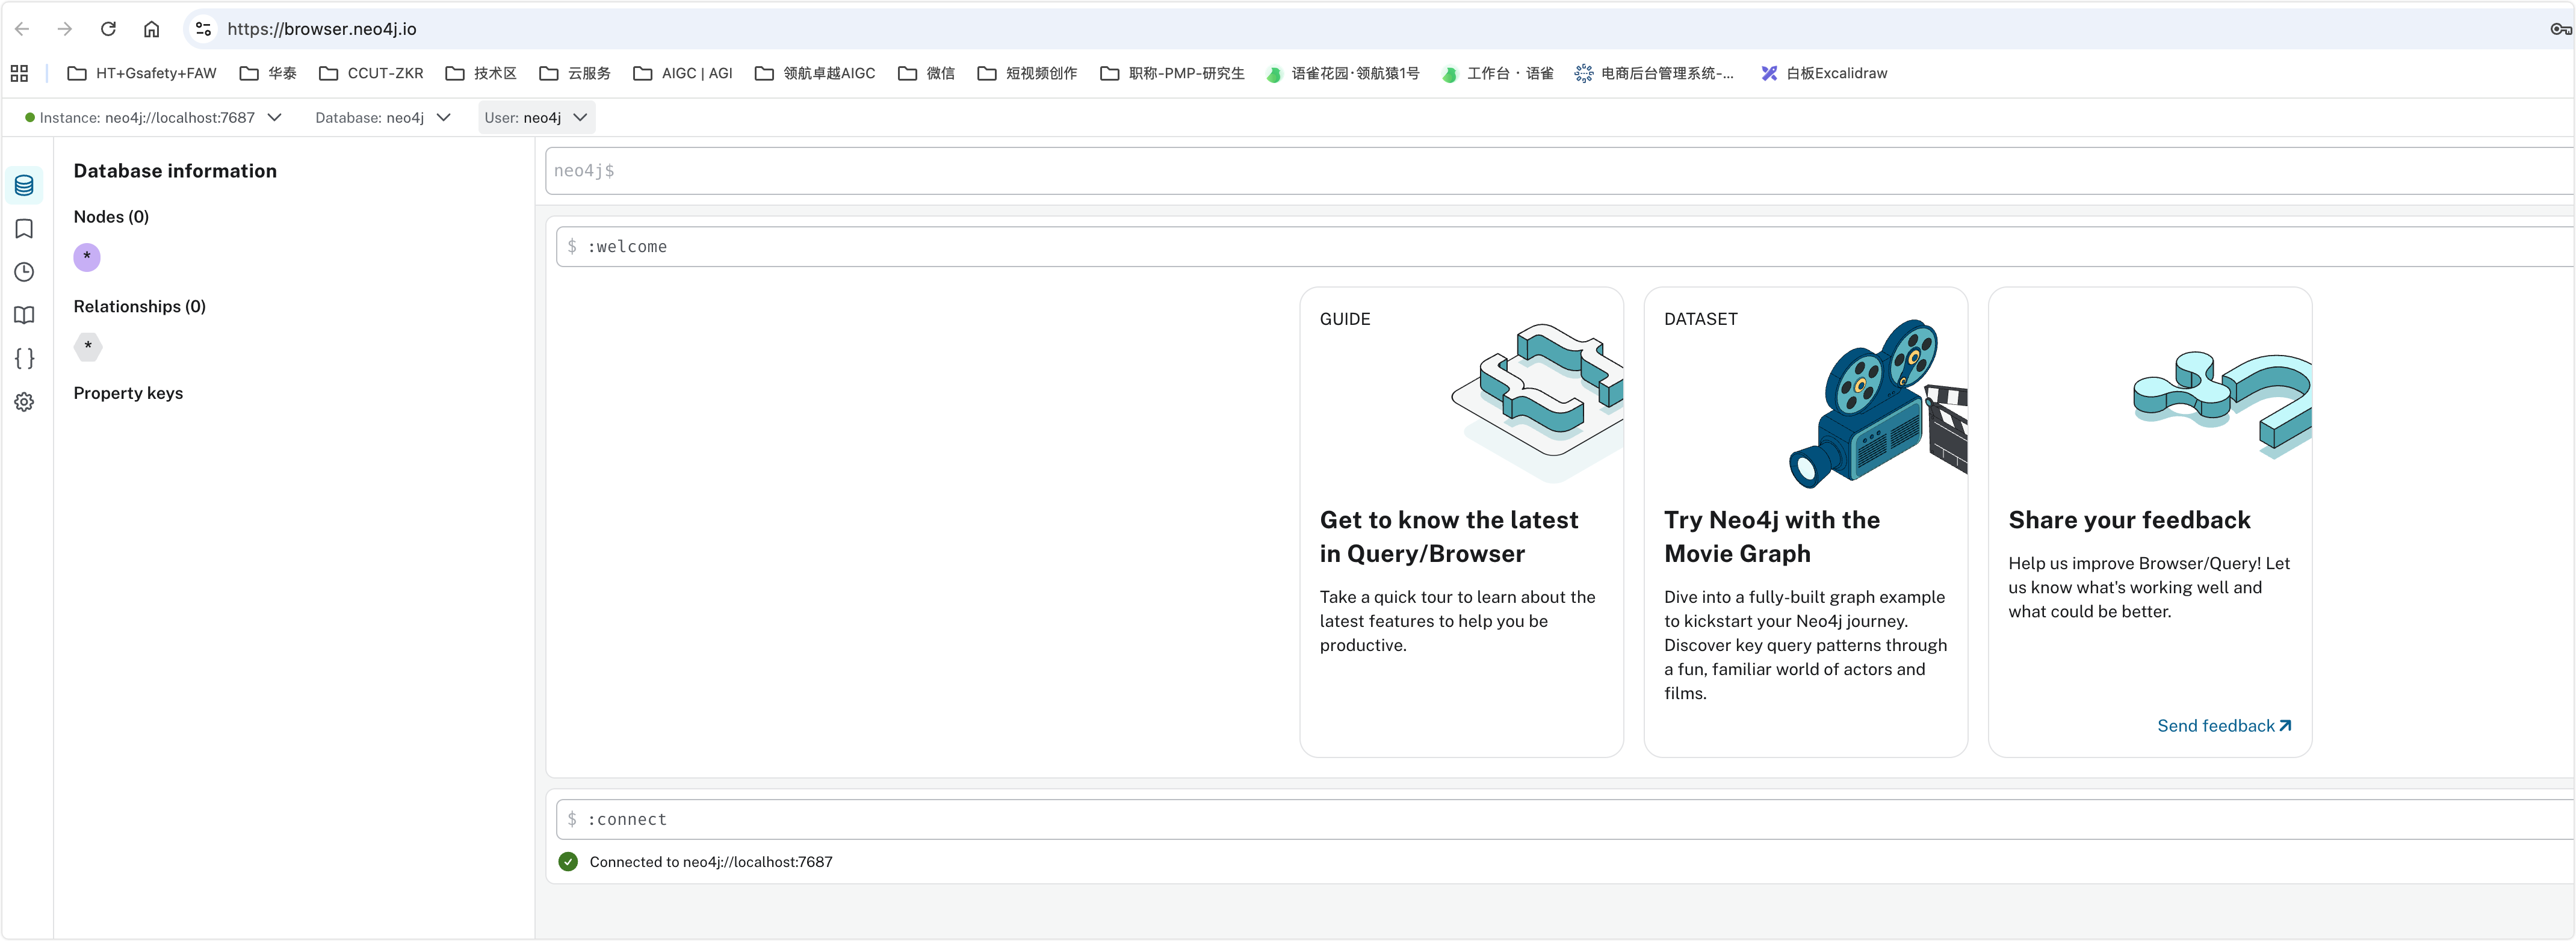Click the browser back arrow

coord(22,29)
